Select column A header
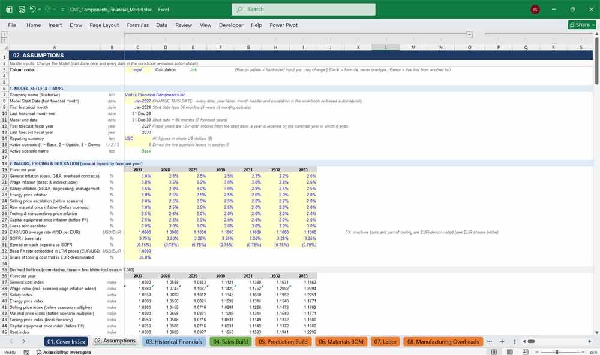The image size is (600, 355). click(55, 47)
